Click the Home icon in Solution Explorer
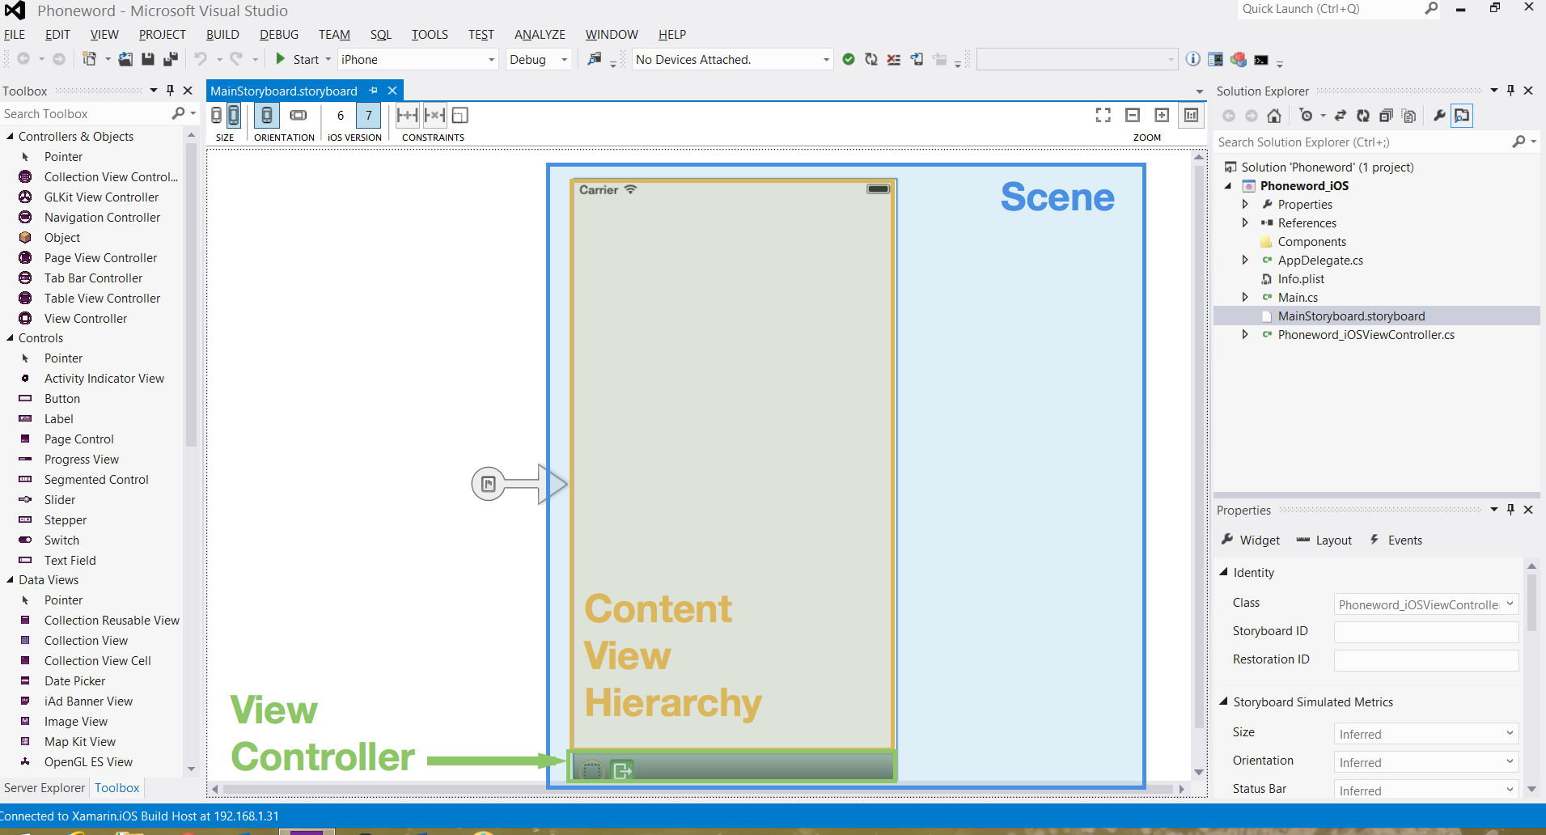 [x=1274, y=116]
